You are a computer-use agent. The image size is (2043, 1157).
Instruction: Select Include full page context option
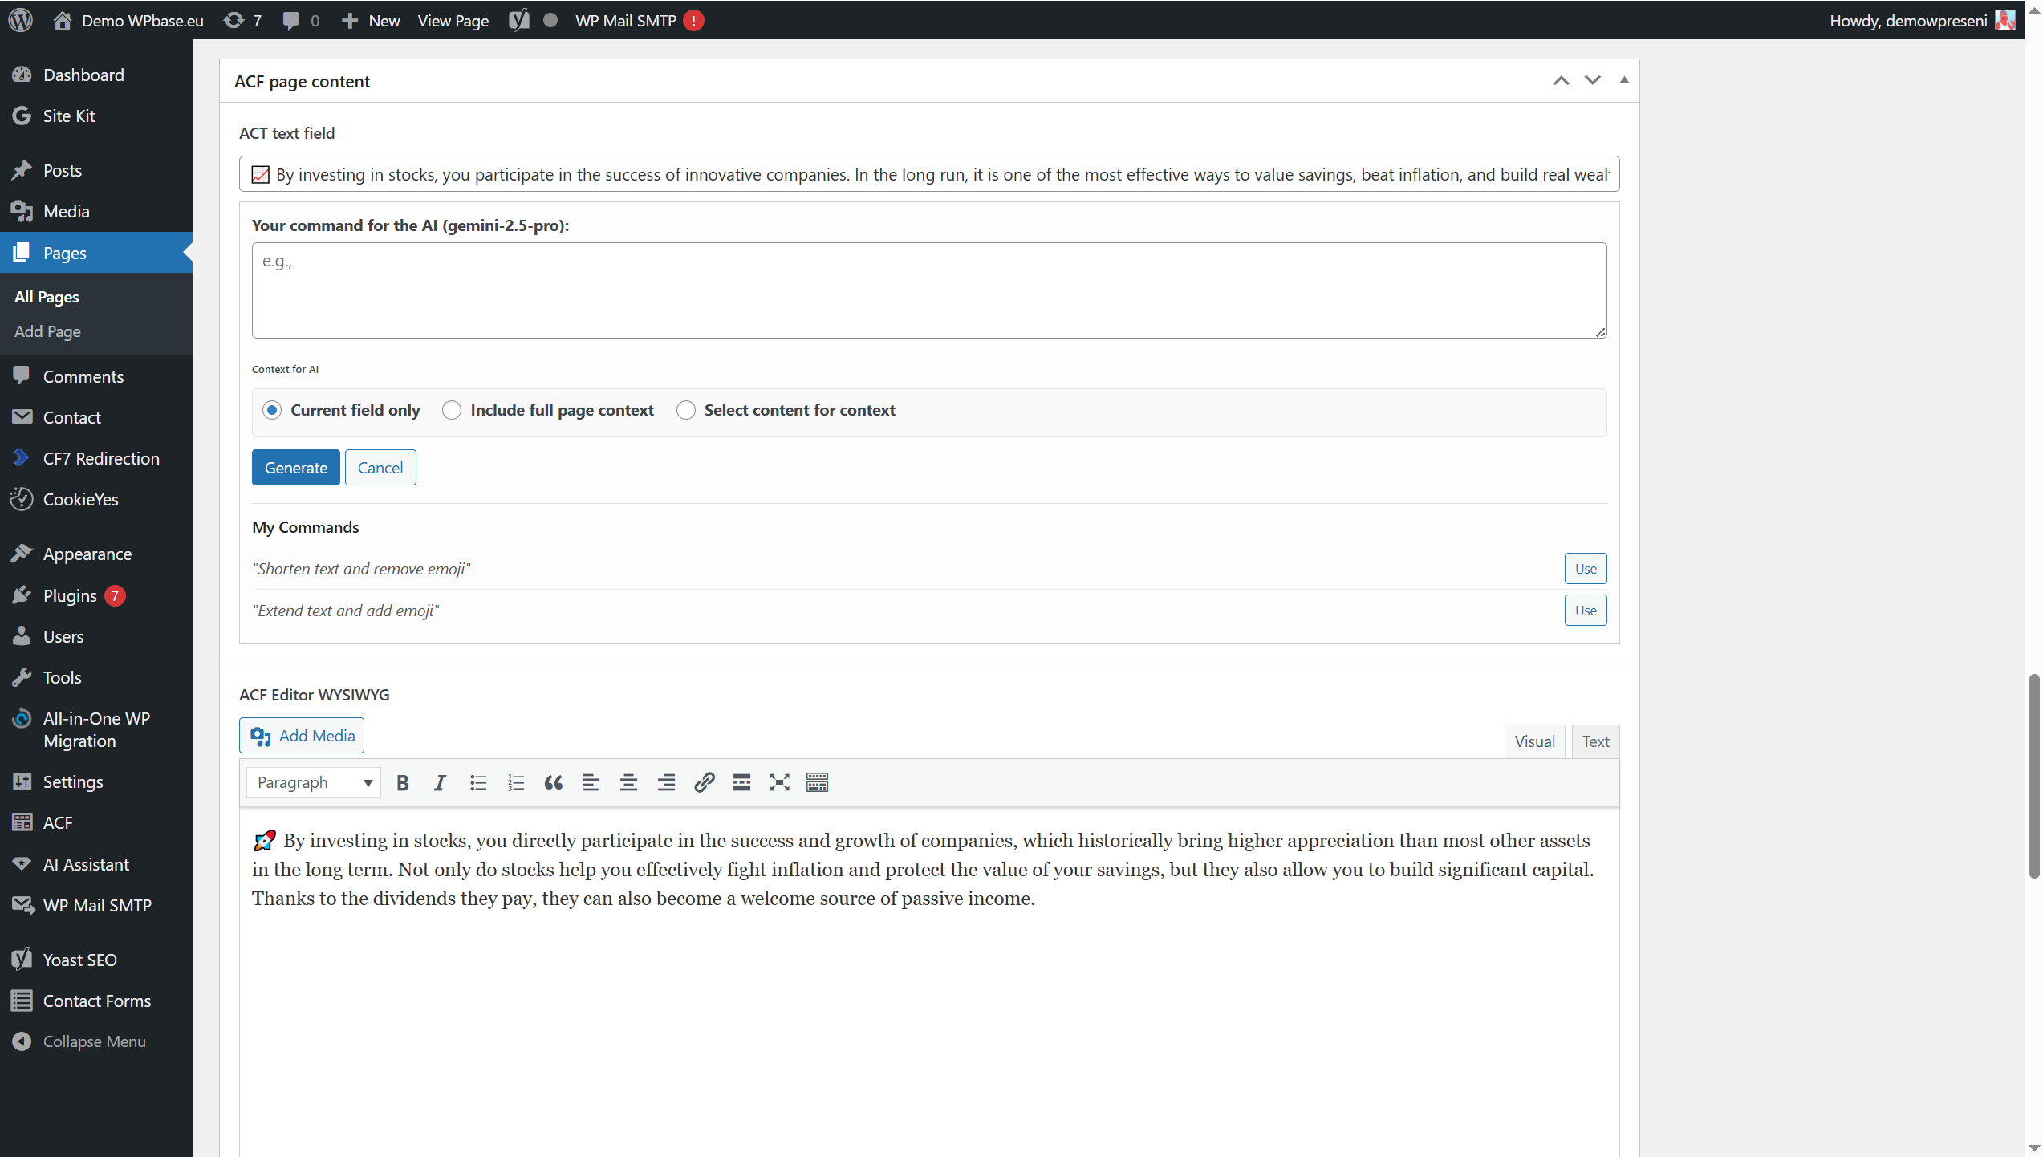click(x=452, y=410)
